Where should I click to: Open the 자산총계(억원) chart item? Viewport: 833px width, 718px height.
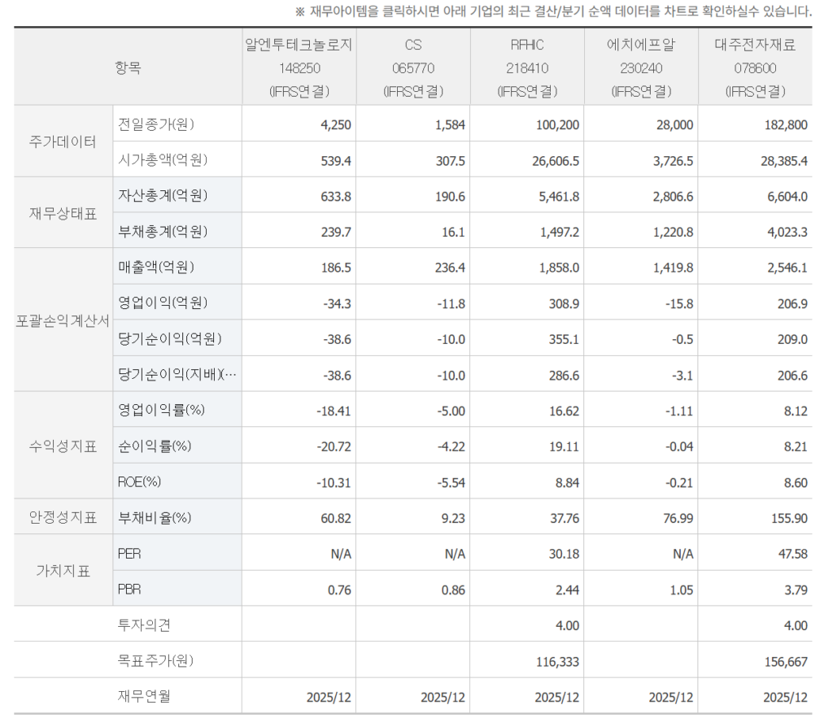163,195
